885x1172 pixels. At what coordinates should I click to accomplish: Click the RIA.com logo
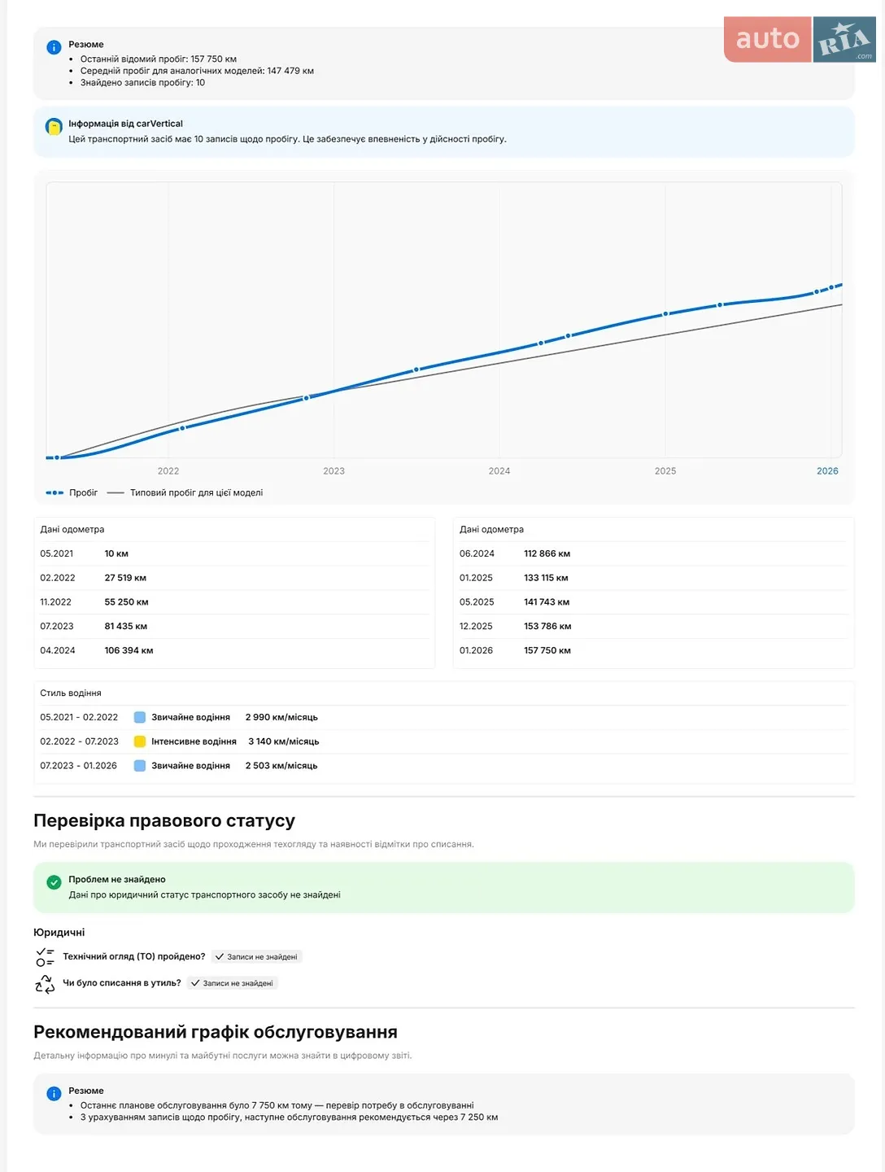[x=845, y=39]
